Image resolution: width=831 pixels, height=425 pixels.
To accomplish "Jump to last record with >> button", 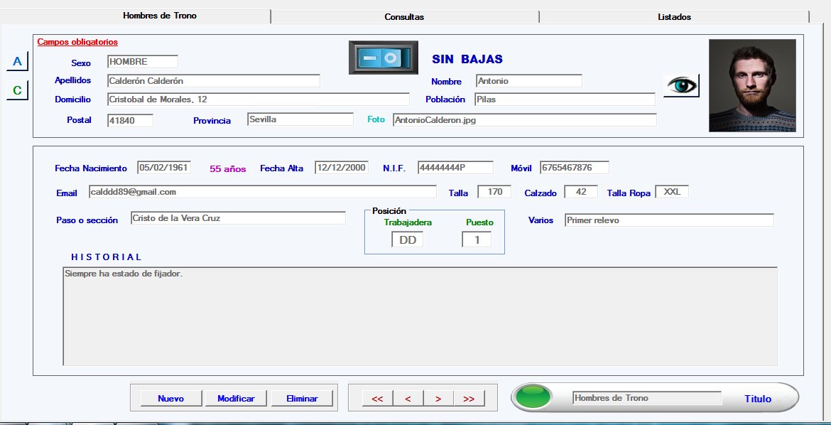I will pyautogui.click(x=469, y=399).
